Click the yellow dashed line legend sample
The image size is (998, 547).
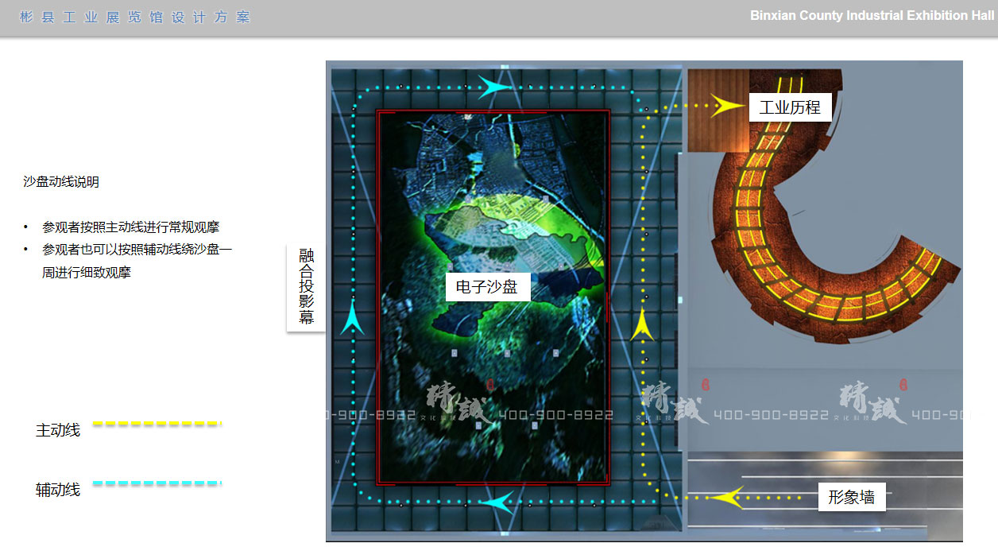click(x=157, y=424)
